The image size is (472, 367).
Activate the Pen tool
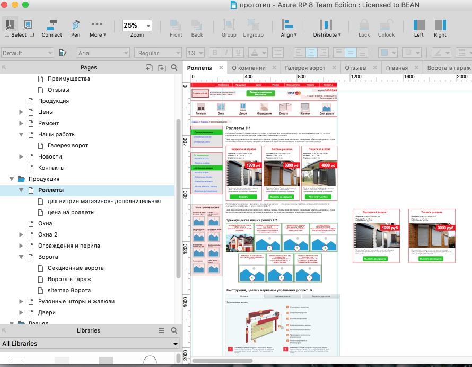click(x=75, y=29)
